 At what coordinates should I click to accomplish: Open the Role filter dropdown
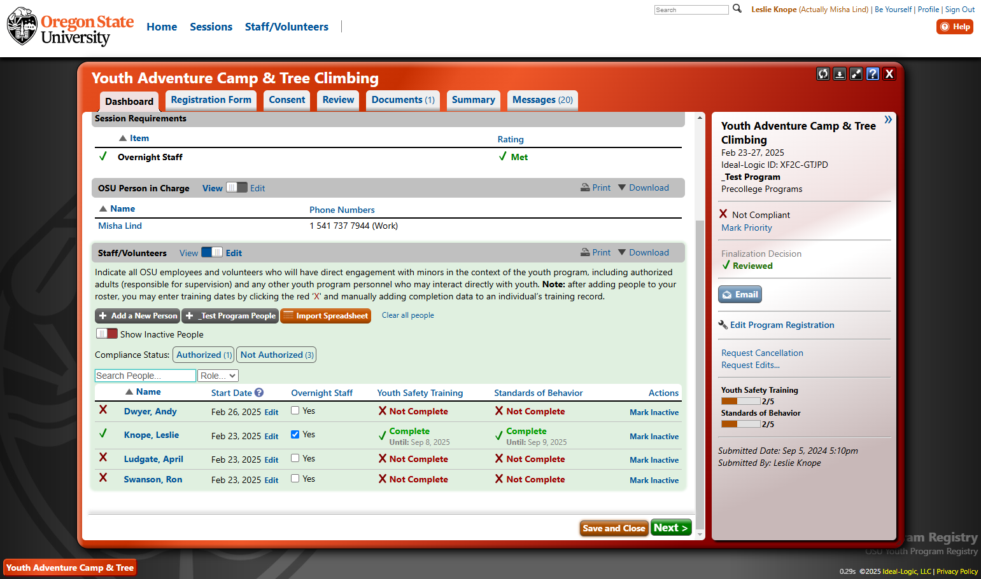[218, 376]
